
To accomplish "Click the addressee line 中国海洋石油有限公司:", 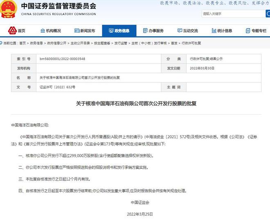I will click(x=30, y=125).
